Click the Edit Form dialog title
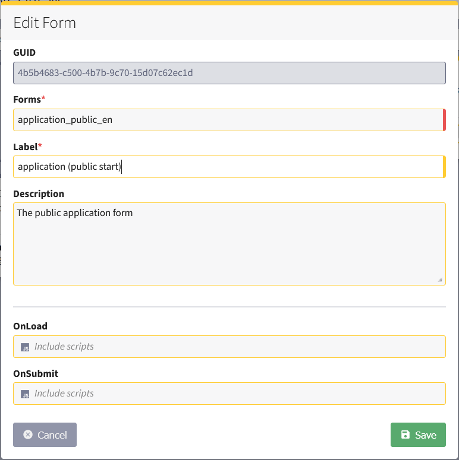Image resolution: width=459 pixels, height=460 pixels. coord(45,23)
